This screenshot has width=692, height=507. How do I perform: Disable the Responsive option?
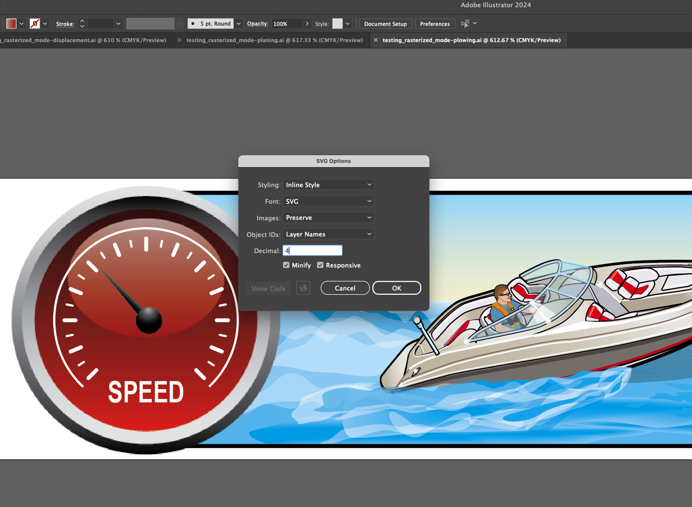point(320,265)
